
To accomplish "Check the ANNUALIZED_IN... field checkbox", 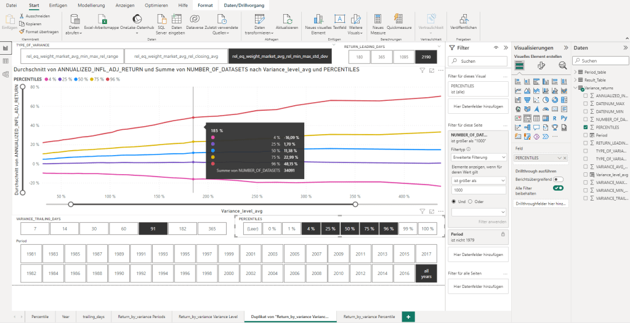I will coord(585,96).
